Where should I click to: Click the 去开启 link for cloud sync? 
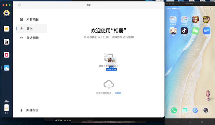(x=118, y=93)
